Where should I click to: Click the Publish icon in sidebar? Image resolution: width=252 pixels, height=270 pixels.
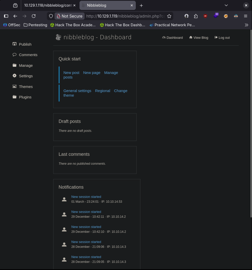15,44
